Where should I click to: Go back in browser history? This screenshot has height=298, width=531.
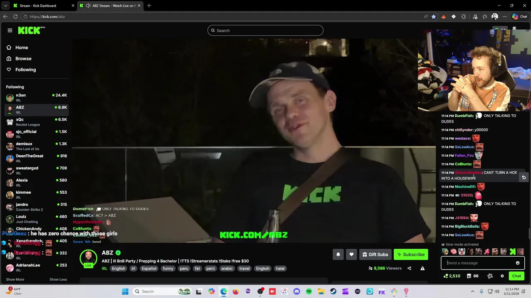click(x=5, y=17)
